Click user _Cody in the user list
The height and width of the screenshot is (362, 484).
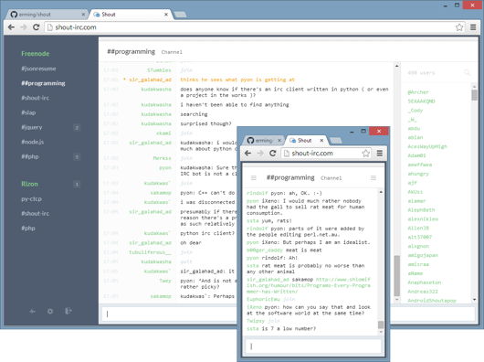(x=416, y=111)
